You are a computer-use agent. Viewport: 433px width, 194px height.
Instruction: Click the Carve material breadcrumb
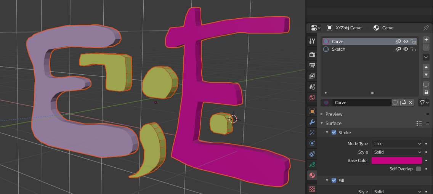(383, 28)
